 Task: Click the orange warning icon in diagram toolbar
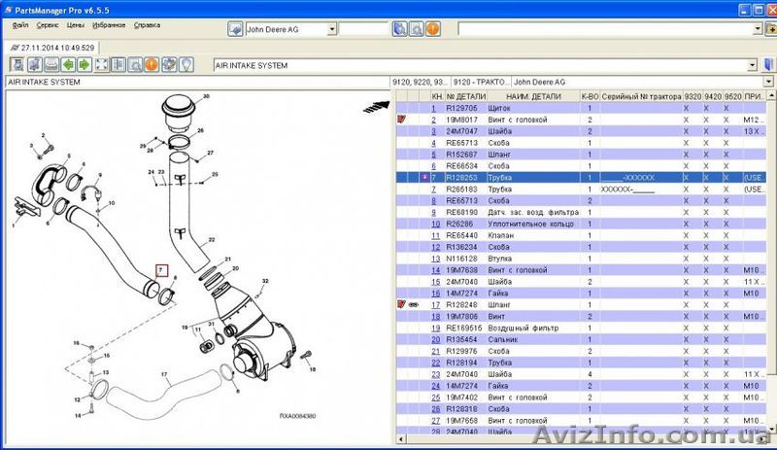tap(151, 65)
